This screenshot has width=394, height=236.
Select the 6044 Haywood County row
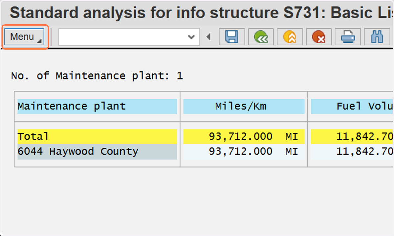tap(97, 152)
